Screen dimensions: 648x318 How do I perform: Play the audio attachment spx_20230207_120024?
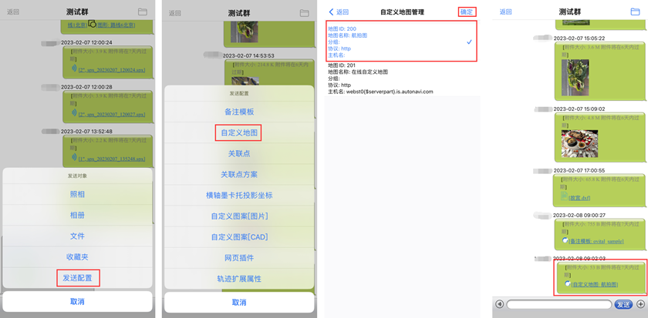pyautogui.click(x=74, y=69)
